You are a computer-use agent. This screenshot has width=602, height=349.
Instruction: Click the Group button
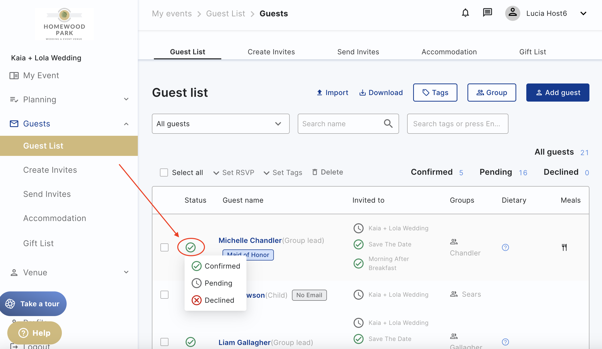click(x=492, y=93)
